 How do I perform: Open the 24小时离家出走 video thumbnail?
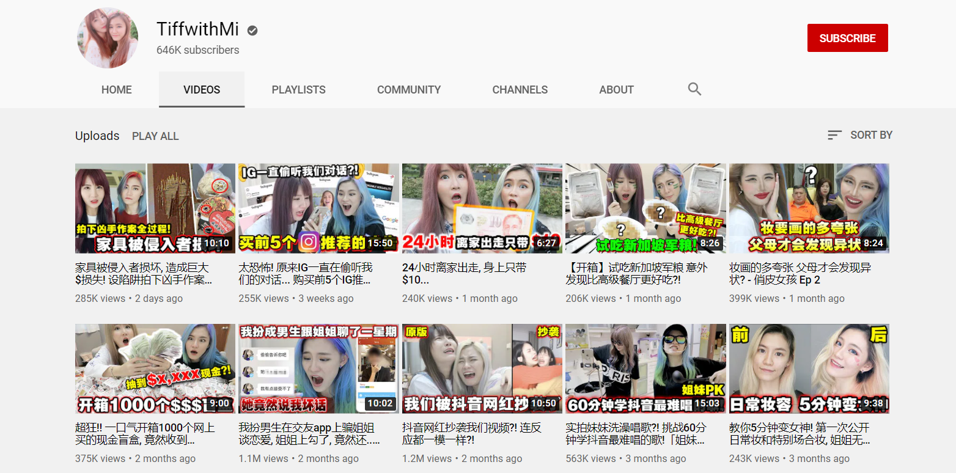point(482,208)
